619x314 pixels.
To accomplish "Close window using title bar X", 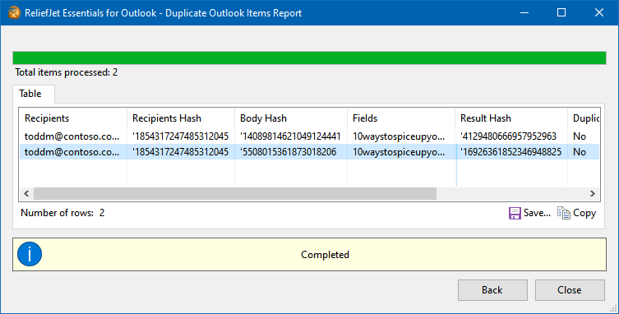I will [x=599, y=12].
